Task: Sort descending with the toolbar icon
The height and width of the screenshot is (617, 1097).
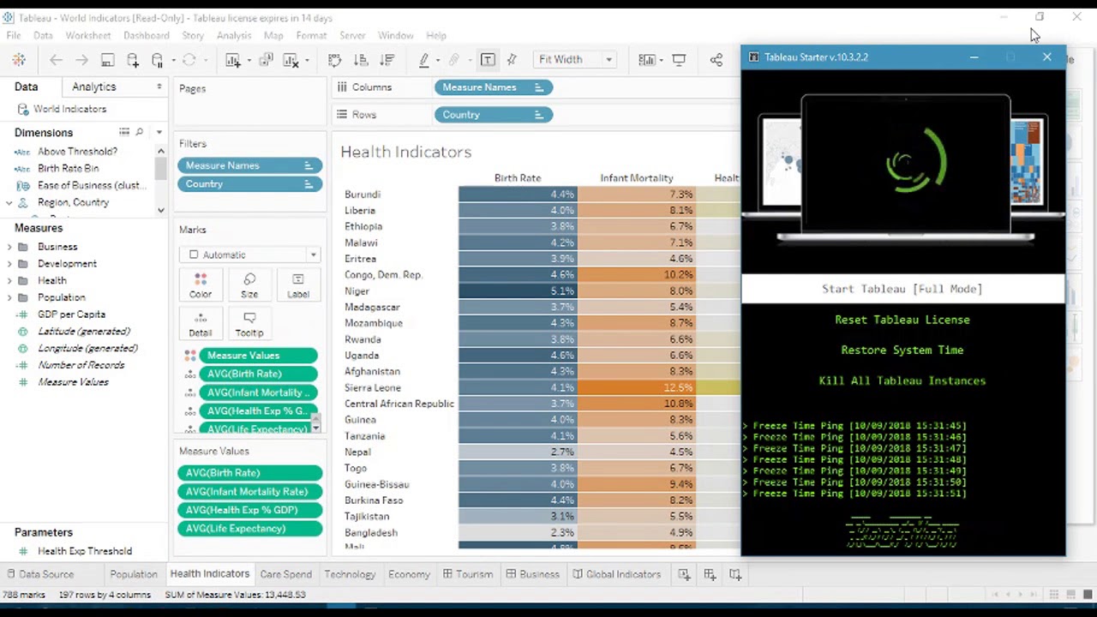Action: point(387,60)
